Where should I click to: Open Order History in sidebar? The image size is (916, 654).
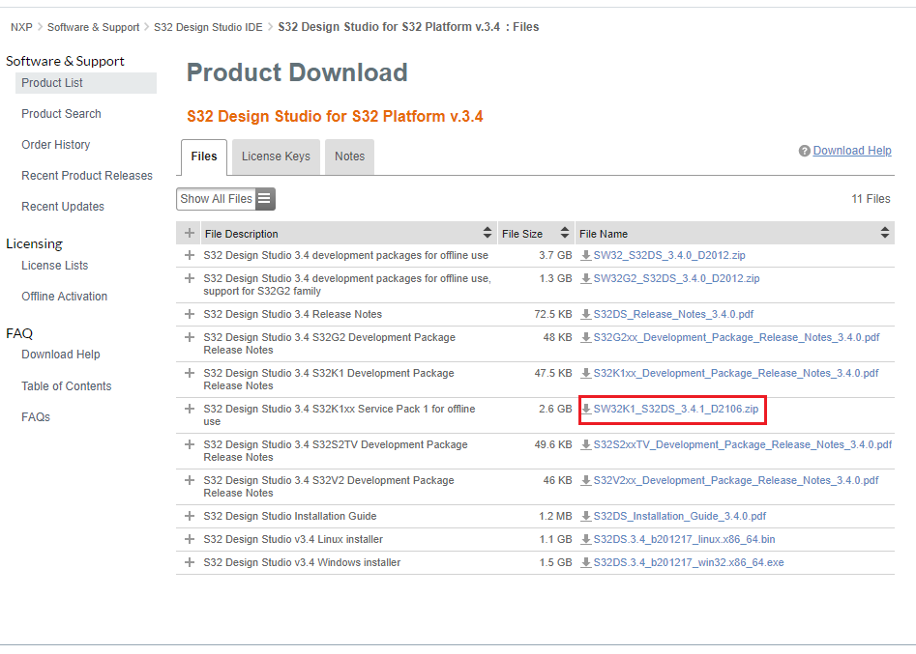click(55, 145)
